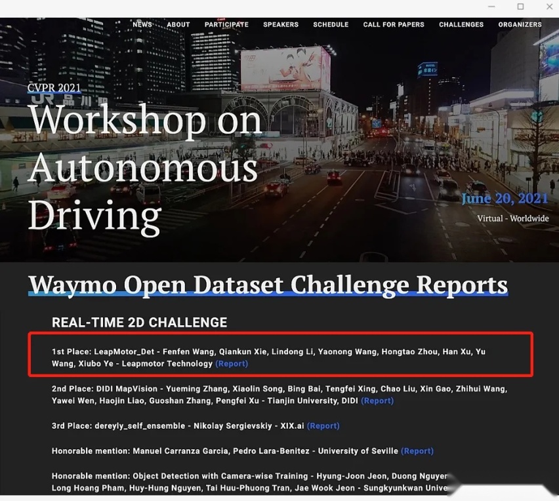Viewport: 559px width, 501px height.
Task: Click the June 20, 2021 date text
Action: coord(505,199)
